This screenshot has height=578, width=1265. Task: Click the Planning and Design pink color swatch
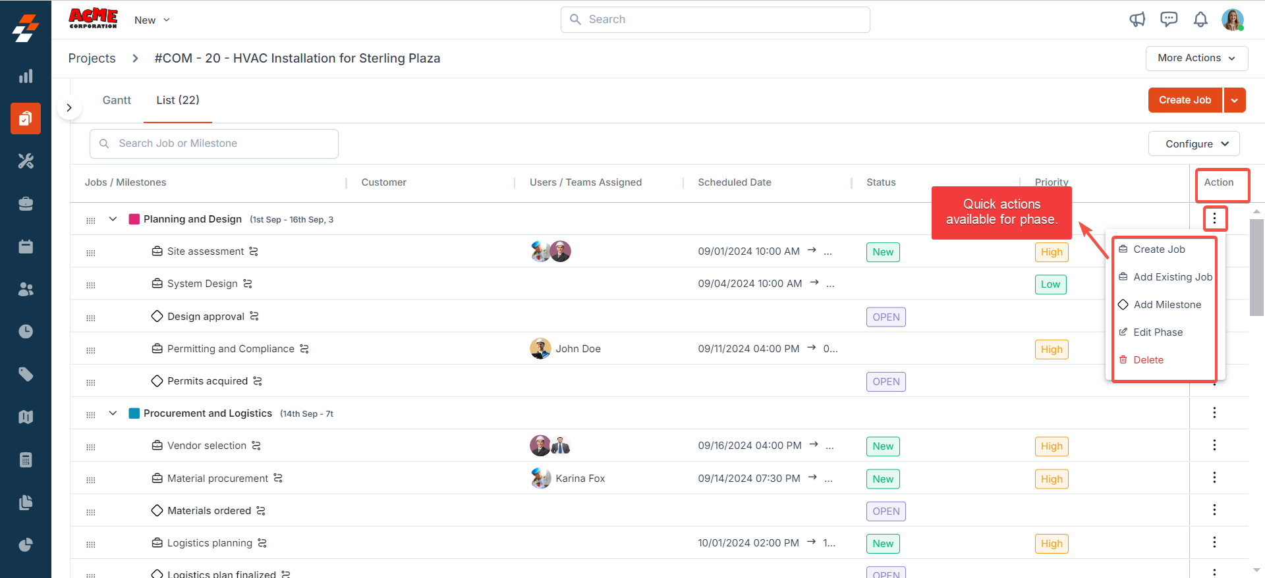click(134, 219)
